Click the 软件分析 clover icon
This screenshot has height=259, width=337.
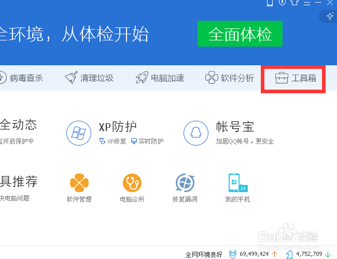[212, 78]
